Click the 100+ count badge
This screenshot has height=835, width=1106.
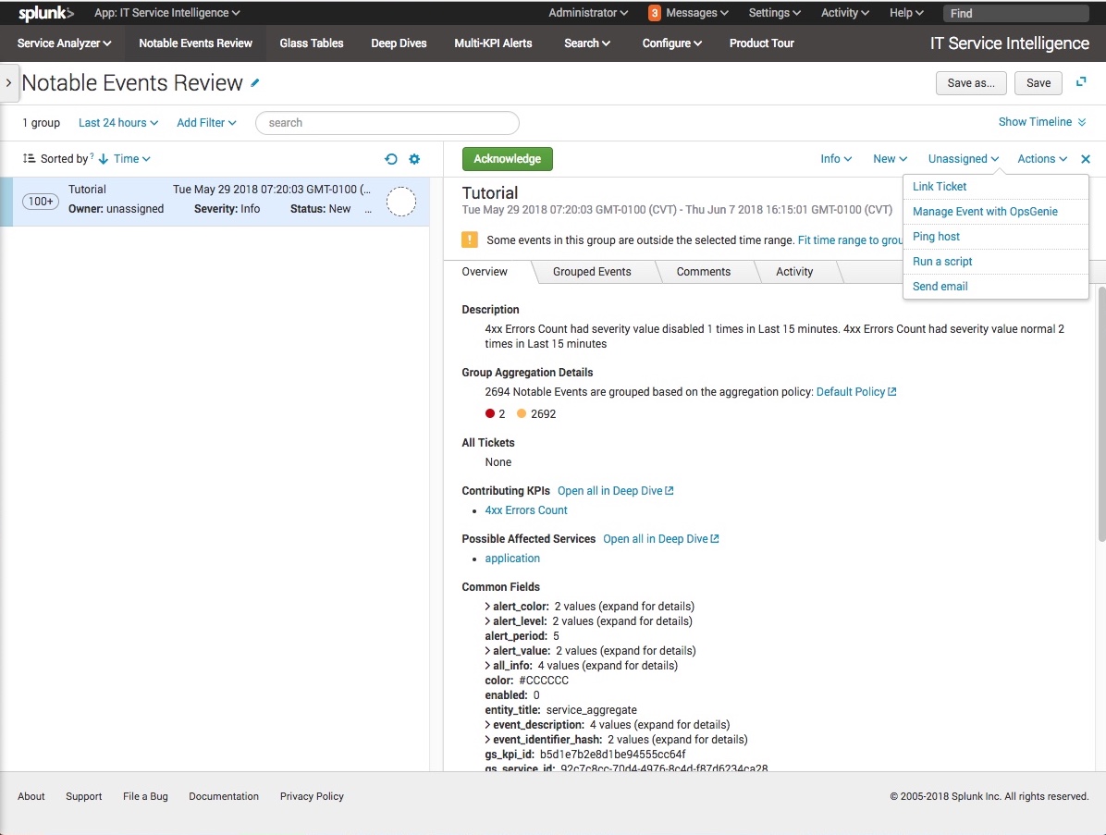click(41, 202)
